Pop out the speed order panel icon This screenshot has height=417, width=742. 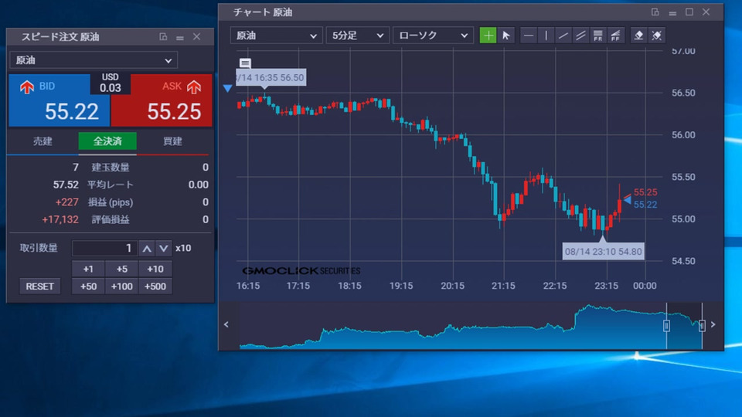[163, 37]
